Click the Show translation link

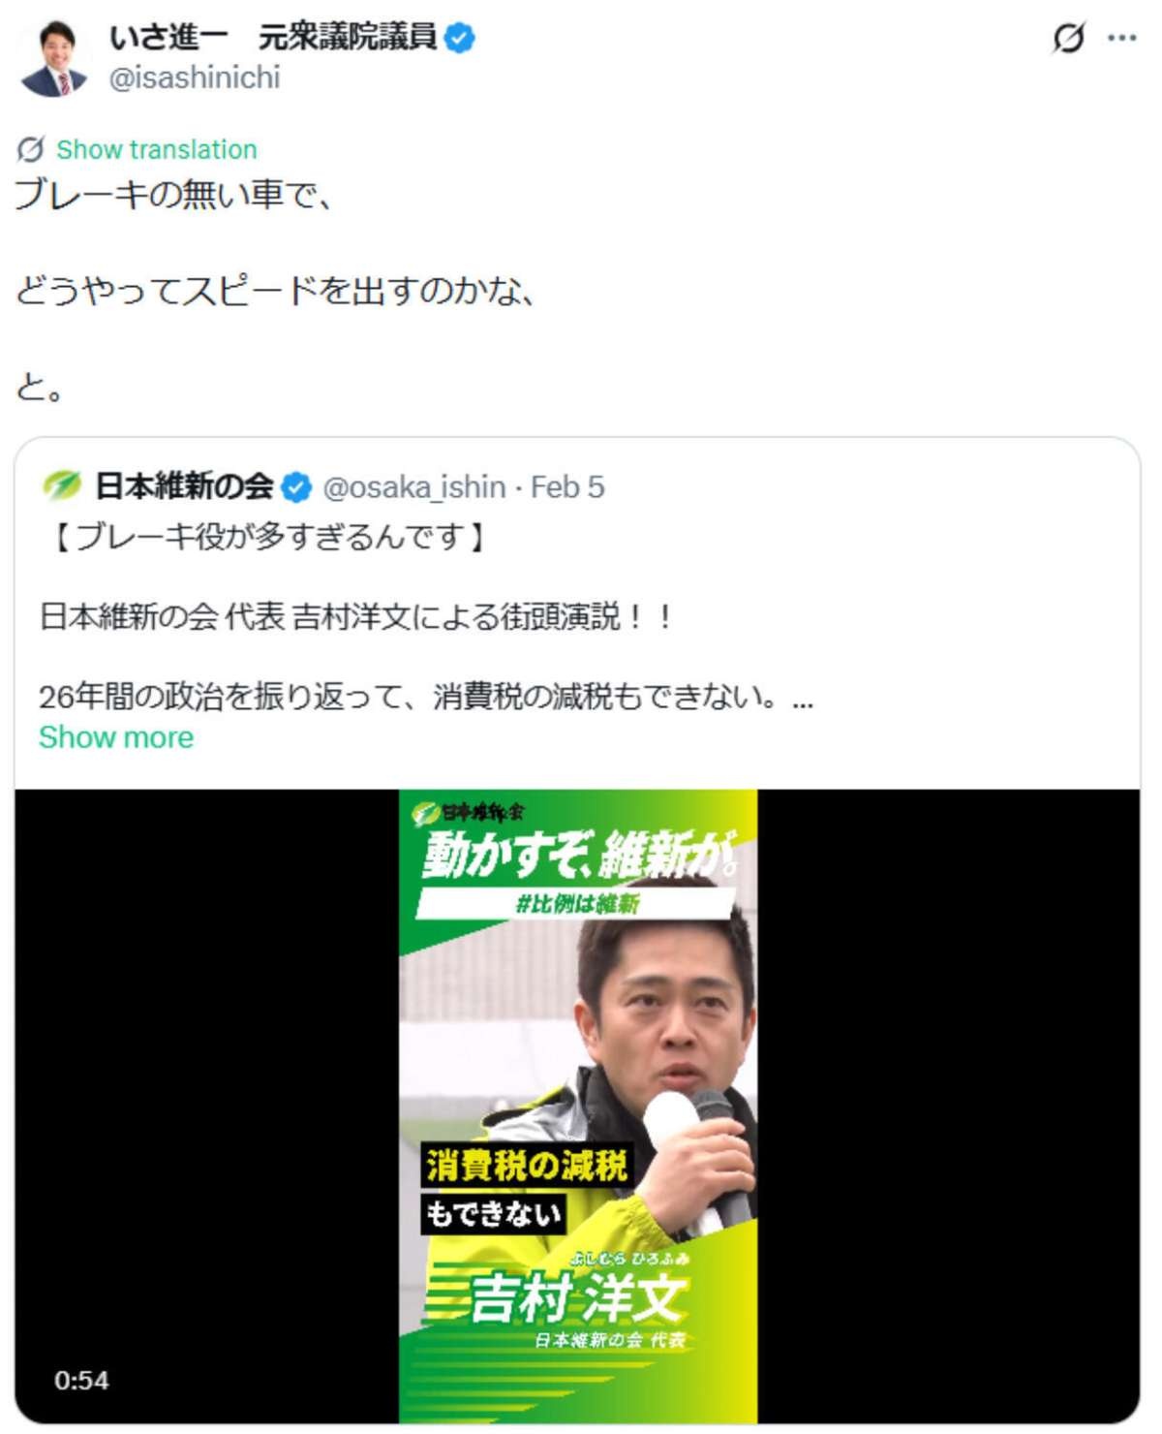coord(157,149)
